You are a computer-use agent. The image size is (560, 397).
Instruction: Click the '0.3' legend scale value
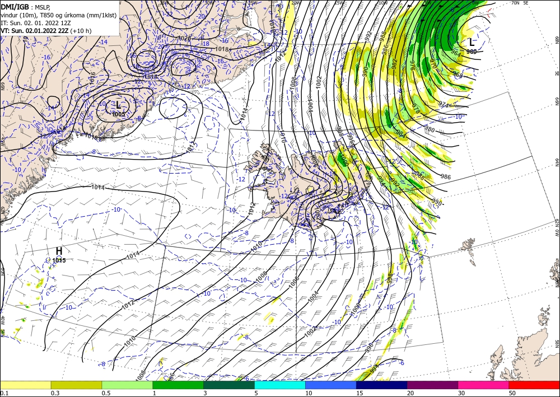point(55,393)
